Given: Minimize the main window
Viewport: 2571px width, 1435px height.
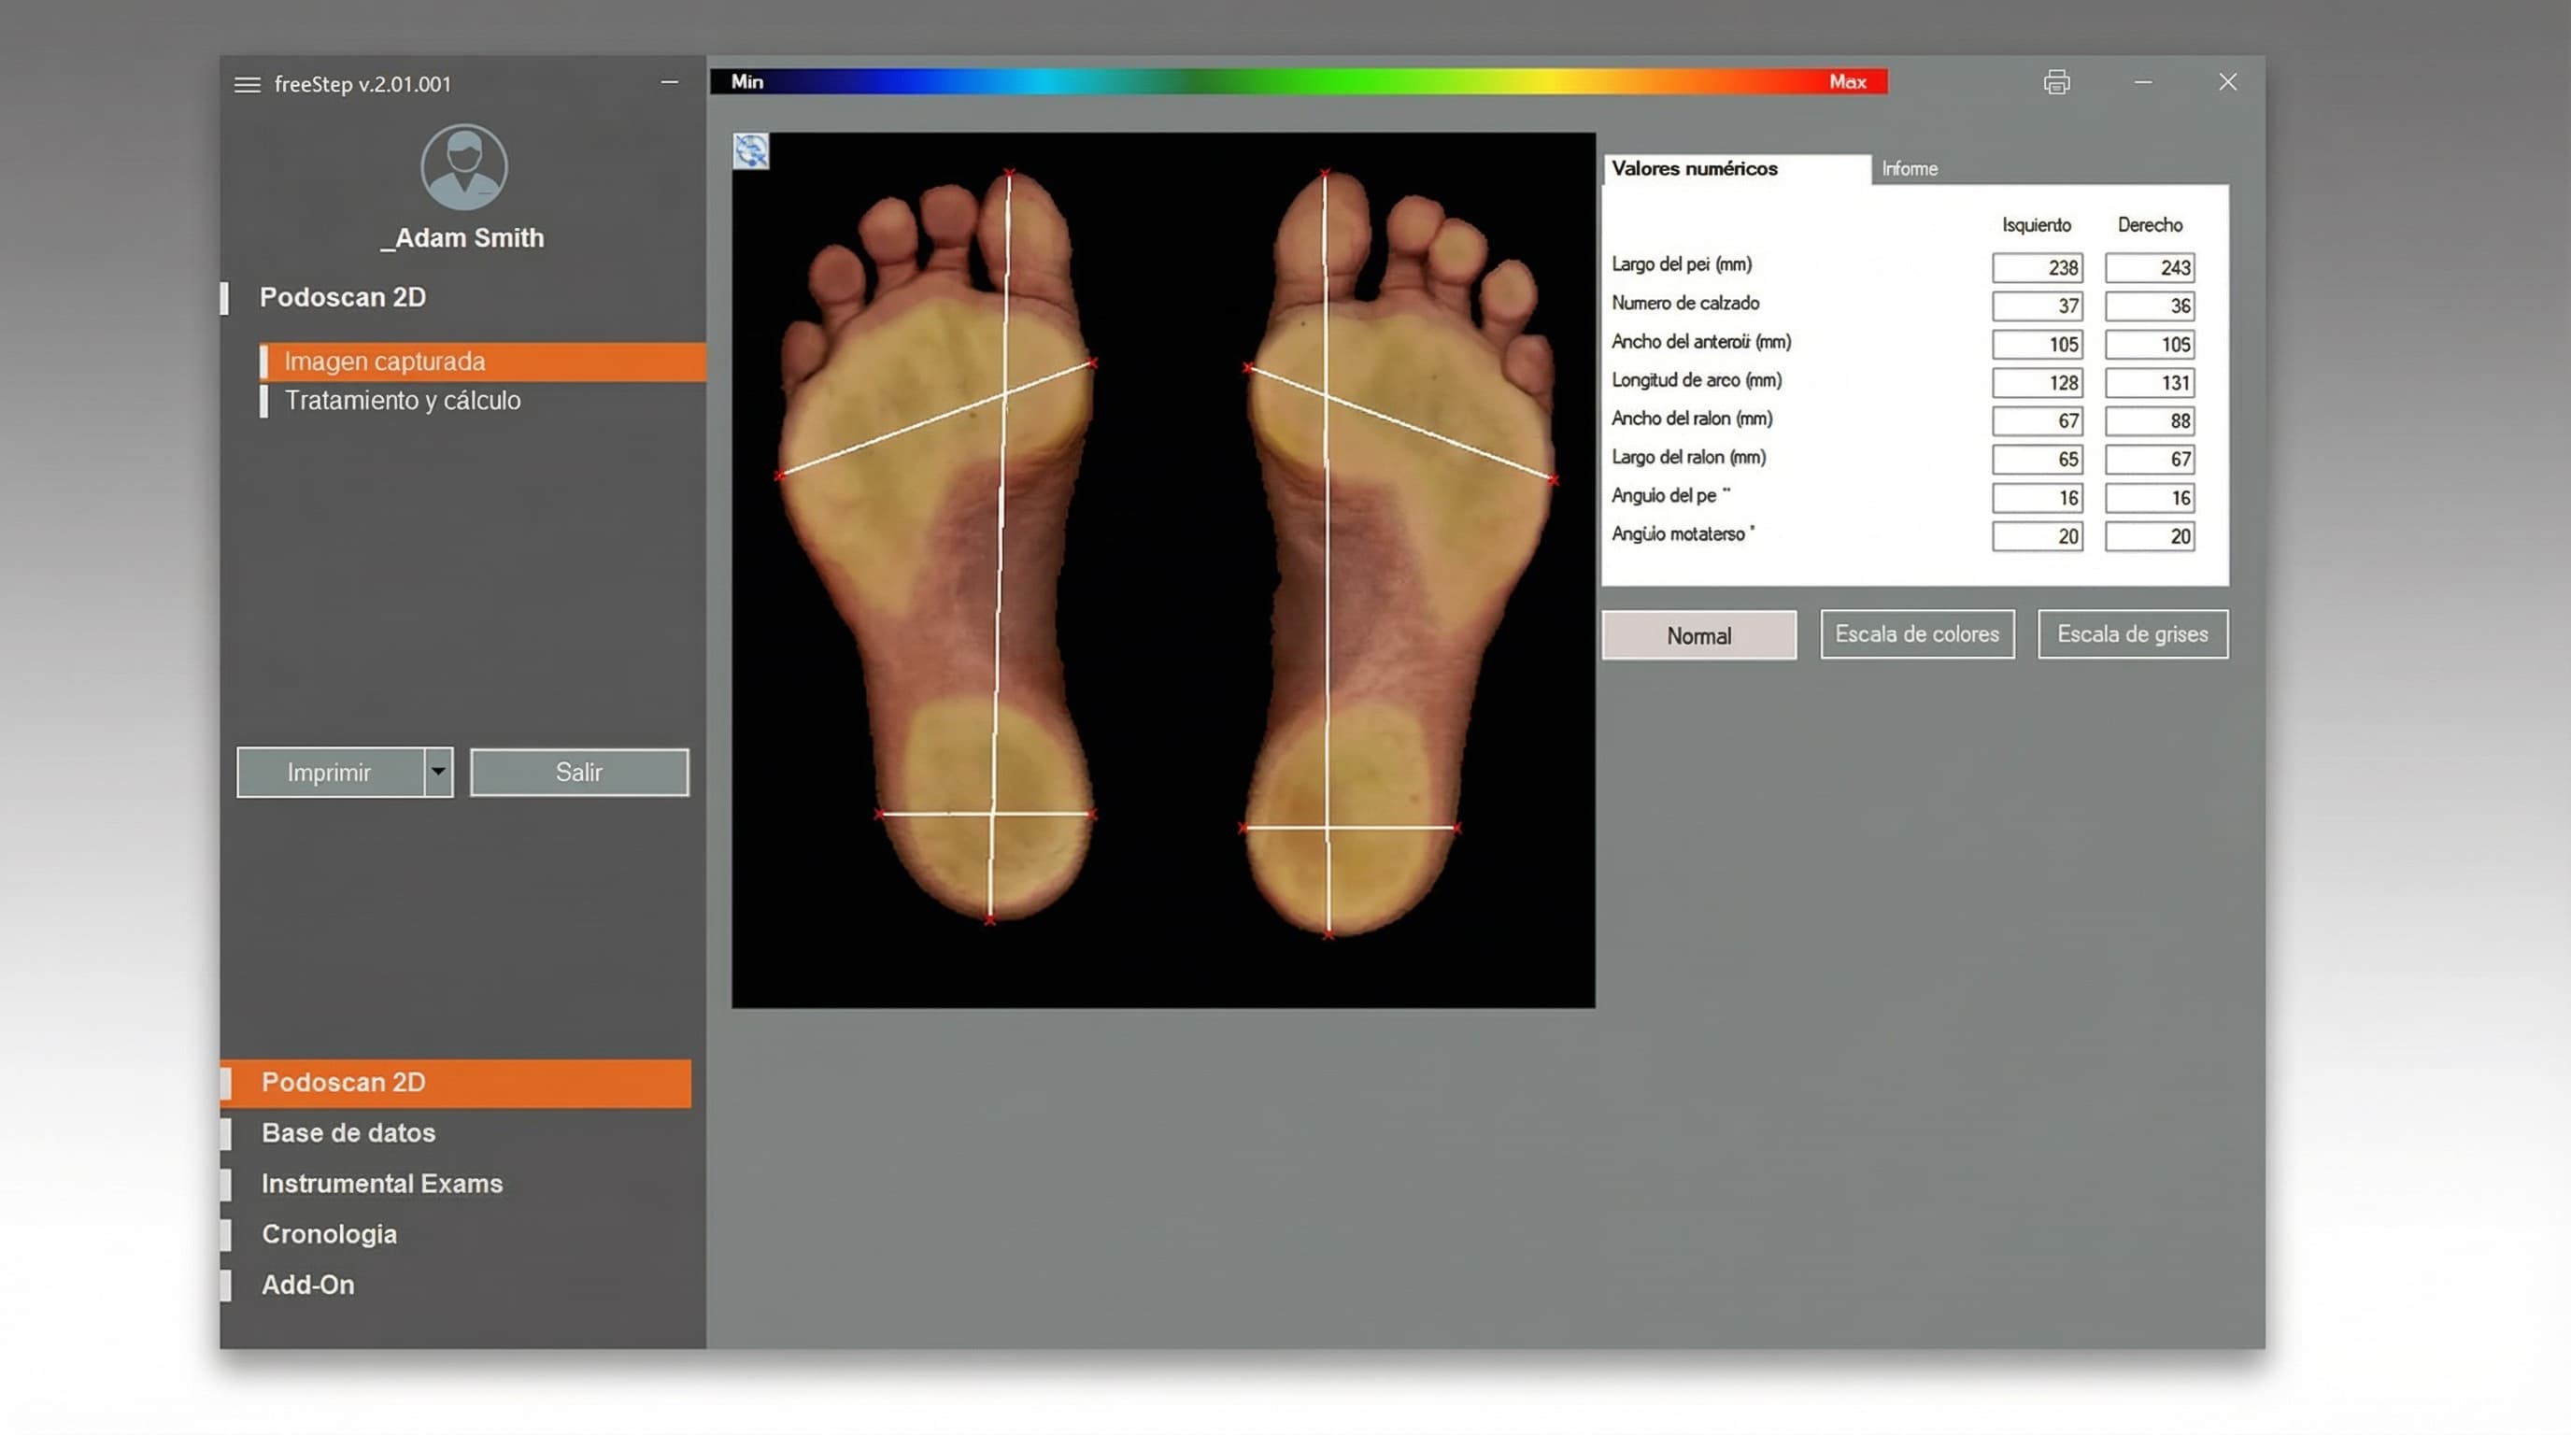Looking at the screenshot, I should (x=2142, y=82).
